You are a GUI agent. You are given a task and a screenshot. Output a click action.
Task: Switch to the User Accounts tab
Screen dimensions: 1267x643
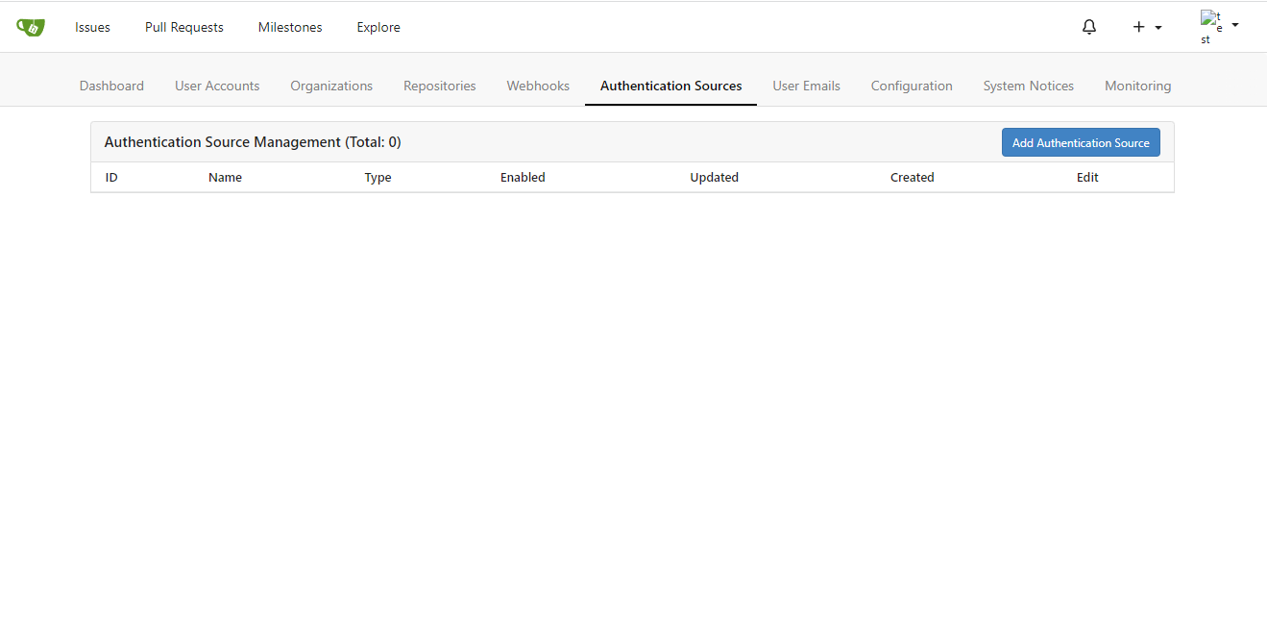click(x=217, y=86)
